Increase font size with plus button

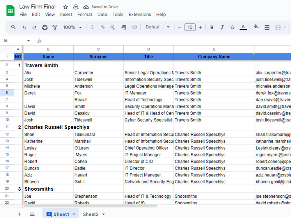(x=200, y=27)
